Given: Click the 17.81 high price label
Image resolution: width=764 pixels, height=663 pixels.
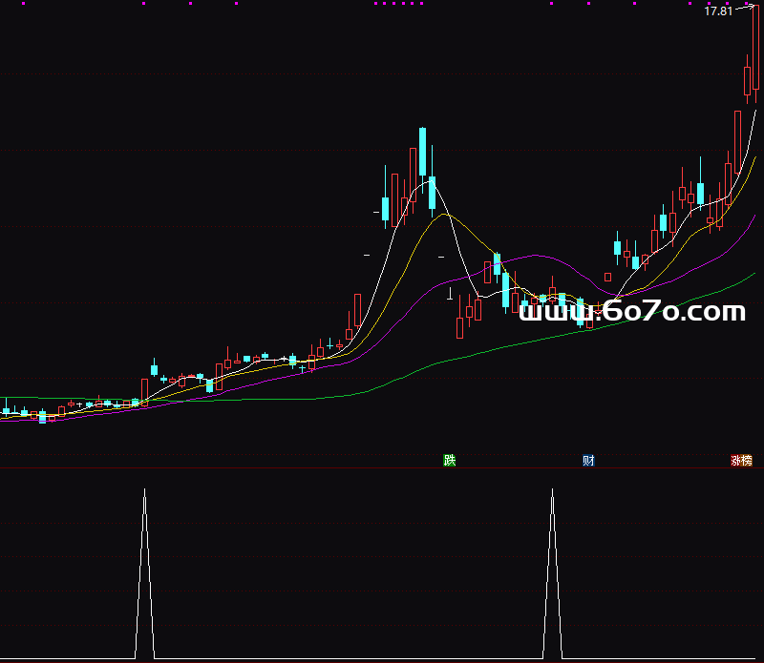Looking at the screenshot, I should tap(717, 11).
